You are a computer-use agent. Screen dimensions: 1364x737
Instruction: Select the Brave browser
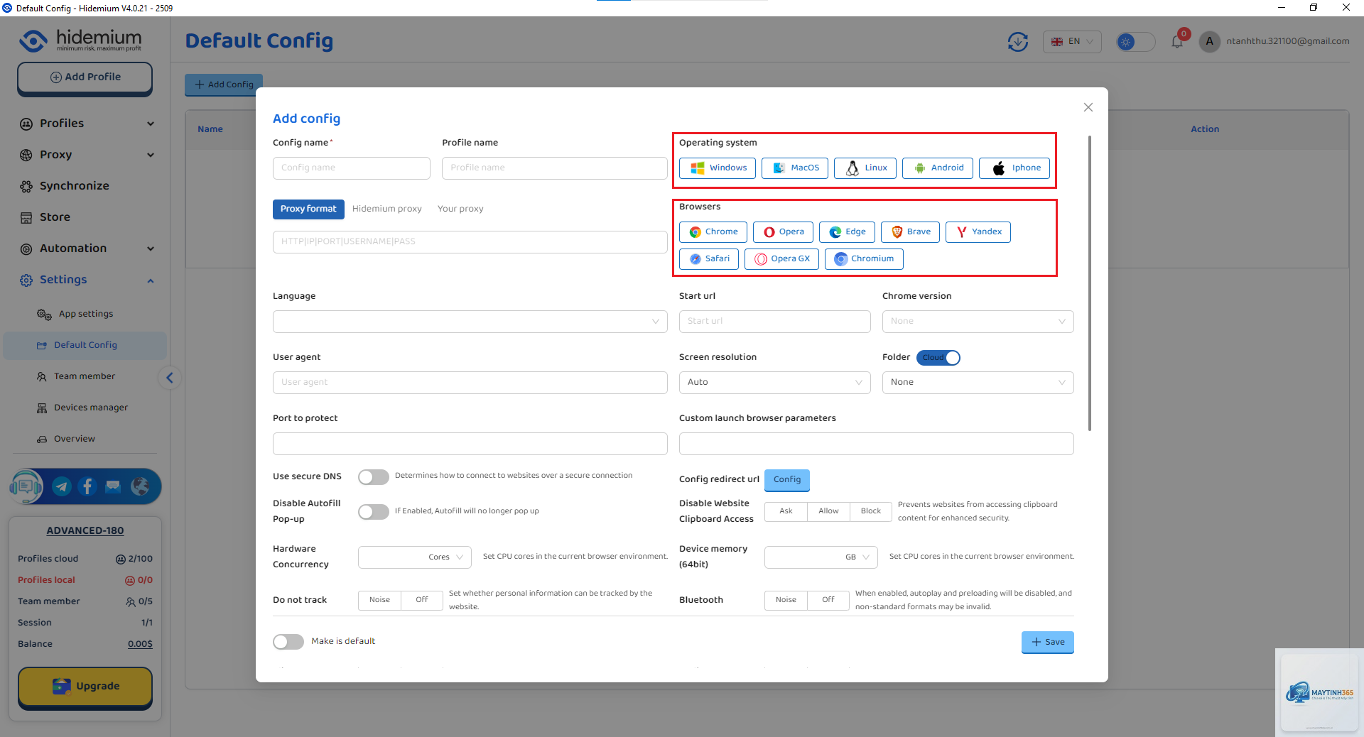[910, 232]
